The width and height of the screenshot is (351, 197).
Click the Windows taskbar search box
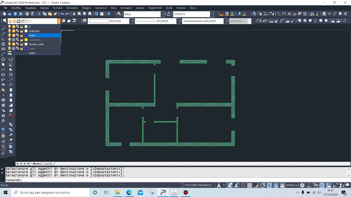pyautogui.click(x=50, y=193)
